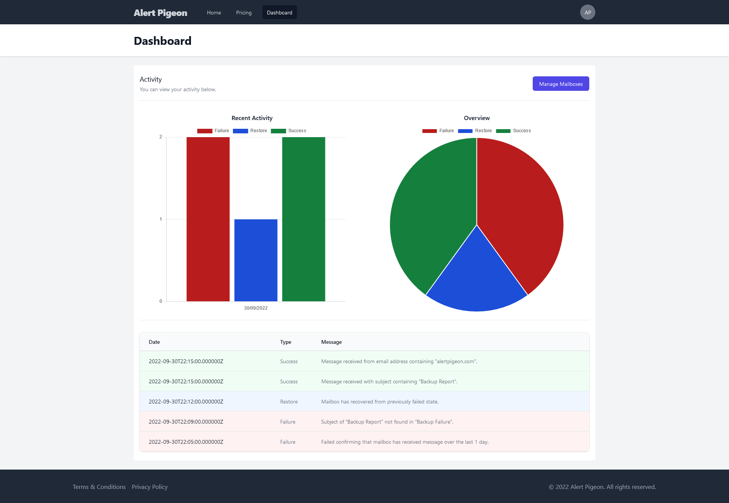Open the Terms & Conditions link
The height and width of the screenshot is (503, 729).
(x=99, y=487)
